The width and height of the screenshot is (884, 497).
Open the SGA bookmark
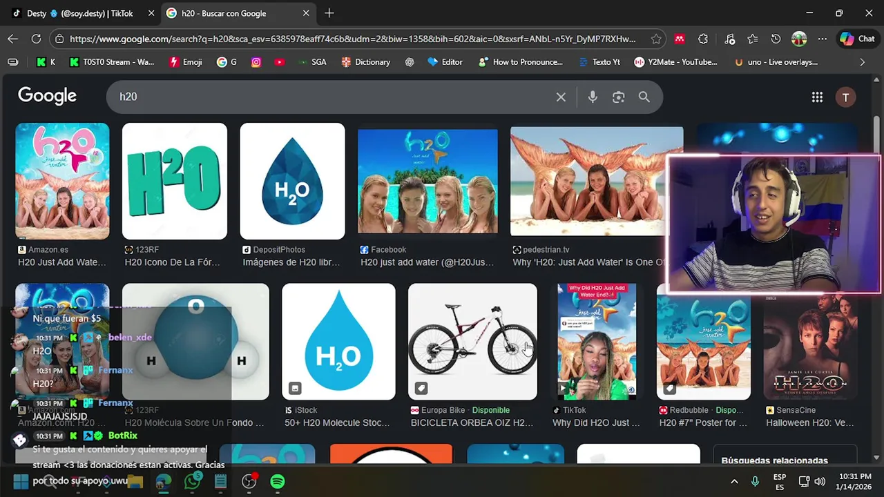(x=312, y=62)
